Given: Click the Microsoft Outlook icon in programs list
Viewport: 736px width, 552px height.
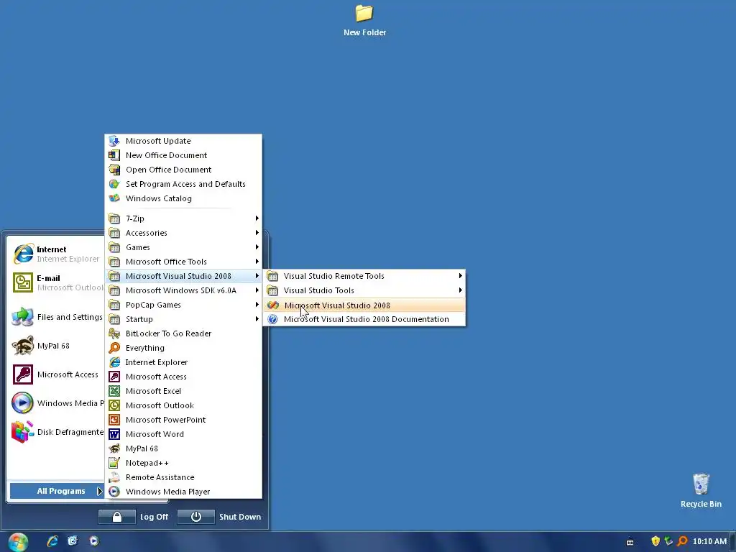Looking at the screenshot, I should tap(114, 405).
